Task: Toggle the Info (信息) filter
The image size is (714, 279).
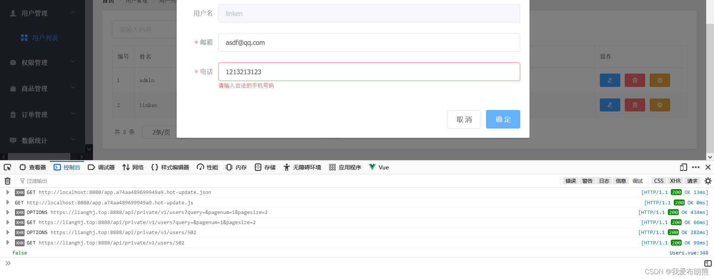Action: (621, 181)
